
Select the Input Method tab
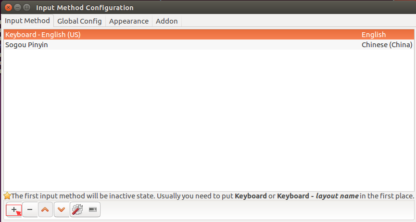[27, 21]
